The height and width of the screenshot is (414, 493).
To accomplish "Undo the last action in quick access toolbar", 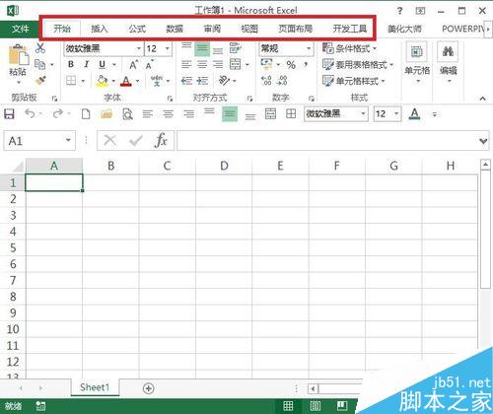I will pyautogui.click(x=30, y=113).
